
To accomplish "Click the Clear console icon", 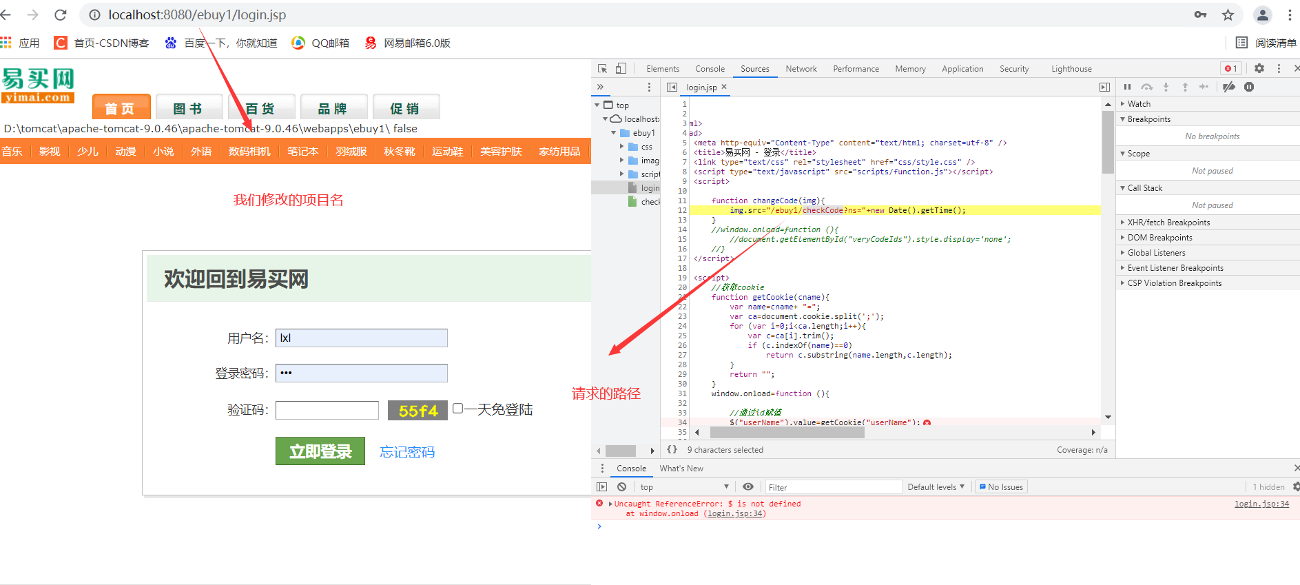I will tap(621, 486).
